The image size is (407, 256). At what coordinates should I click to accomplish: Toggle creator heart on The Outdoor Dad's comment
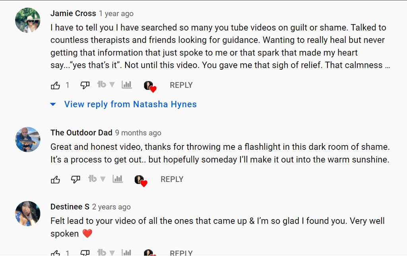[140, 180]
